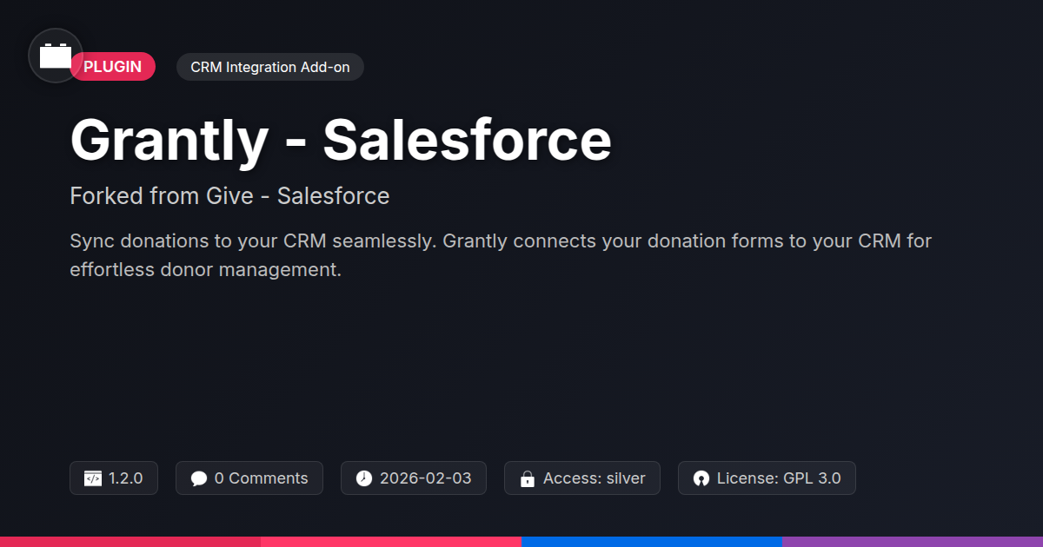Image resolution: width=1043 pixels, height=547 pixels.
Task: Click the plugin brick icon in the circle
Action: [56, 56]
